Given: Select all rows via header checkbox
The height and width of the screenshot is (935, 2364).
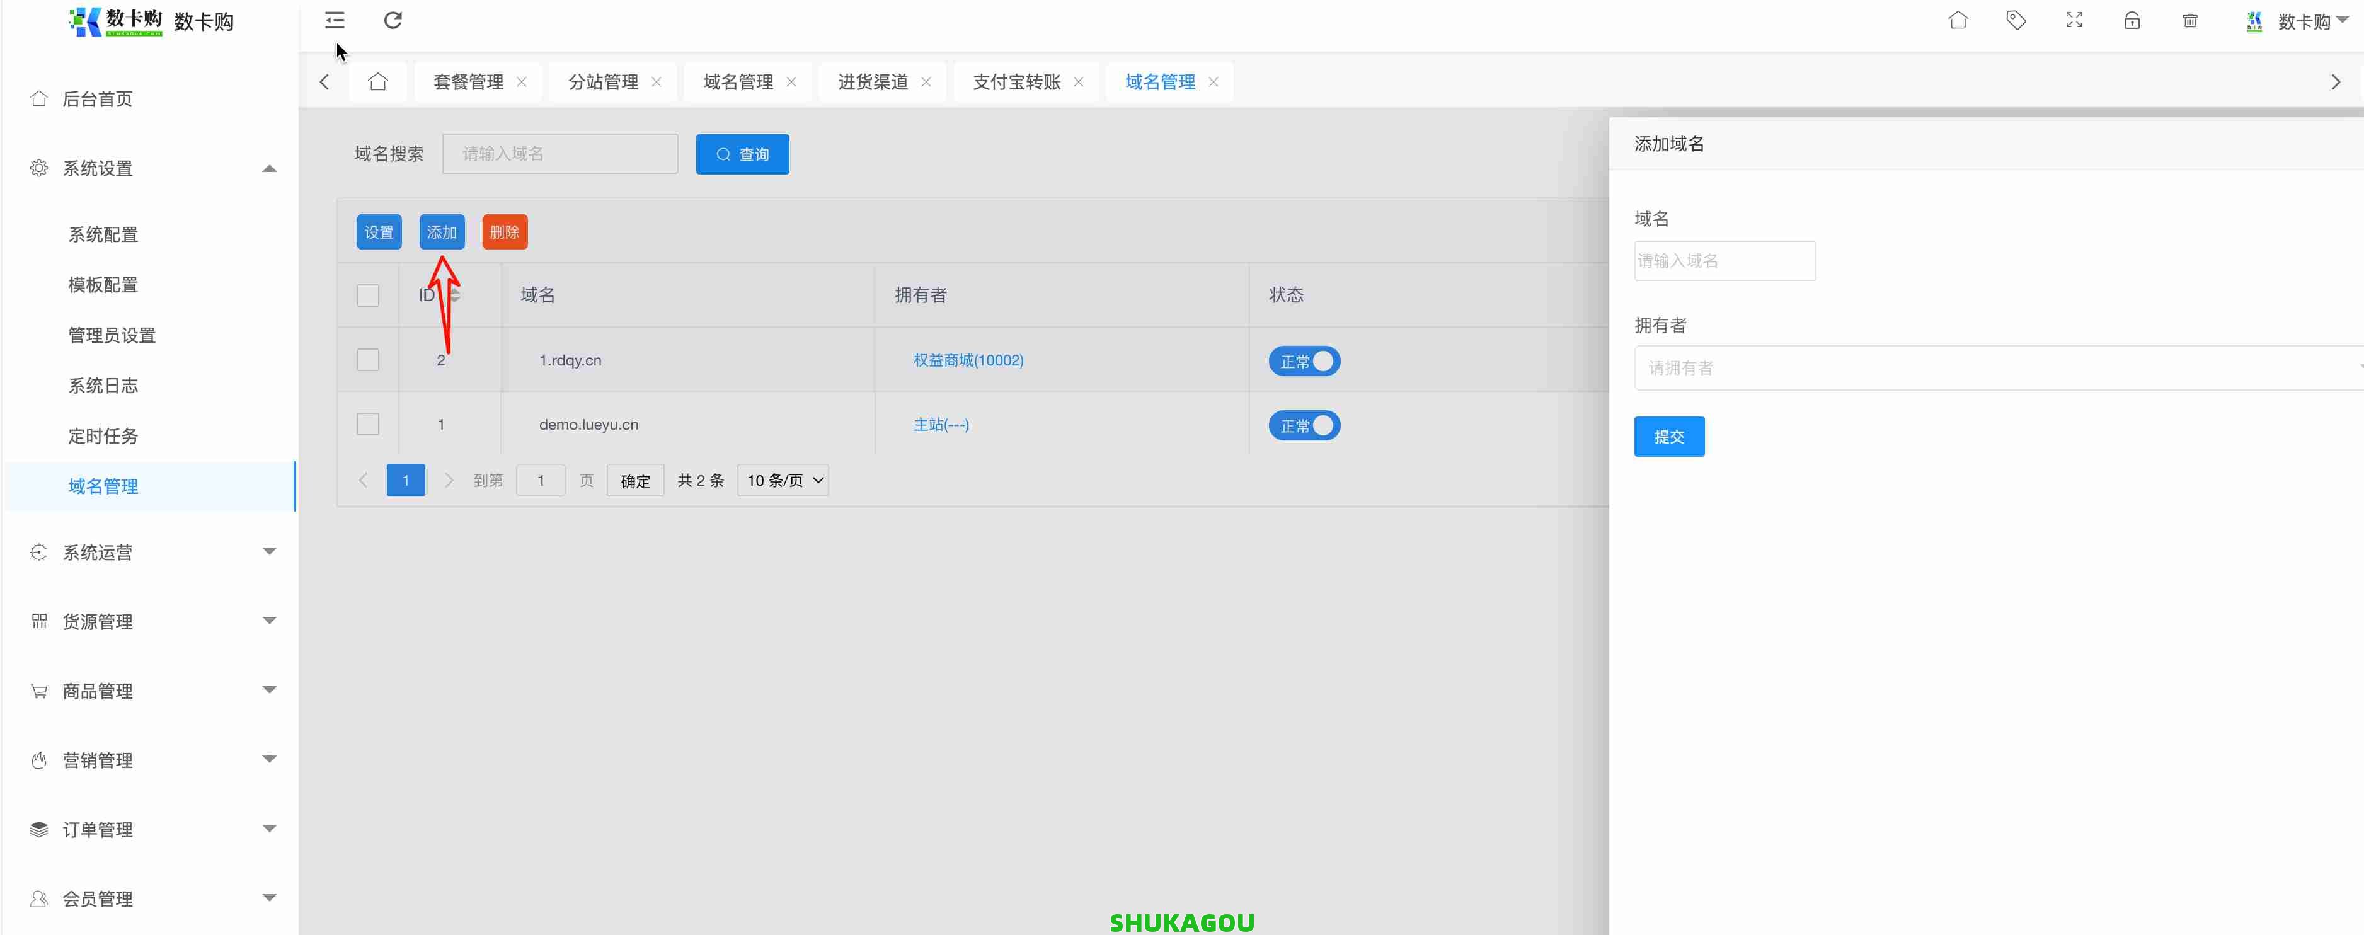Looking at the screenshot, I should point(368,295).
